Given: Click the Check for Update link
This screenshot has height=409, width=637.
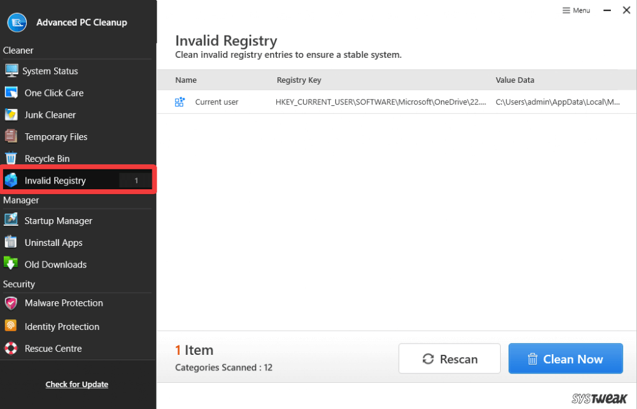Looking at the screenshot, I should [77, 384].
